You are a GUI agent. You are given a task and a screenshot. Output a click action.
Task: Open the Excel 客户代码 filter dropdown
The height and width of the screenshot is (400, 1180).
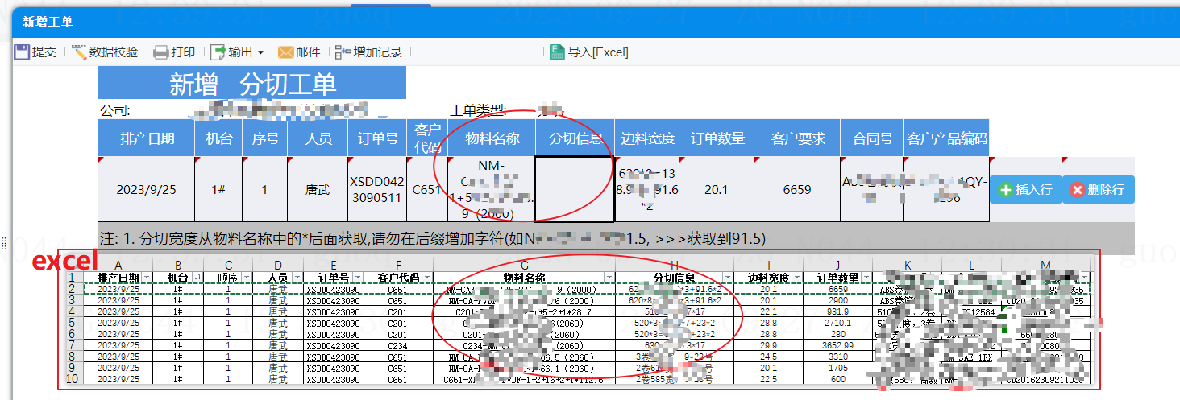click(x=427, y=277)
